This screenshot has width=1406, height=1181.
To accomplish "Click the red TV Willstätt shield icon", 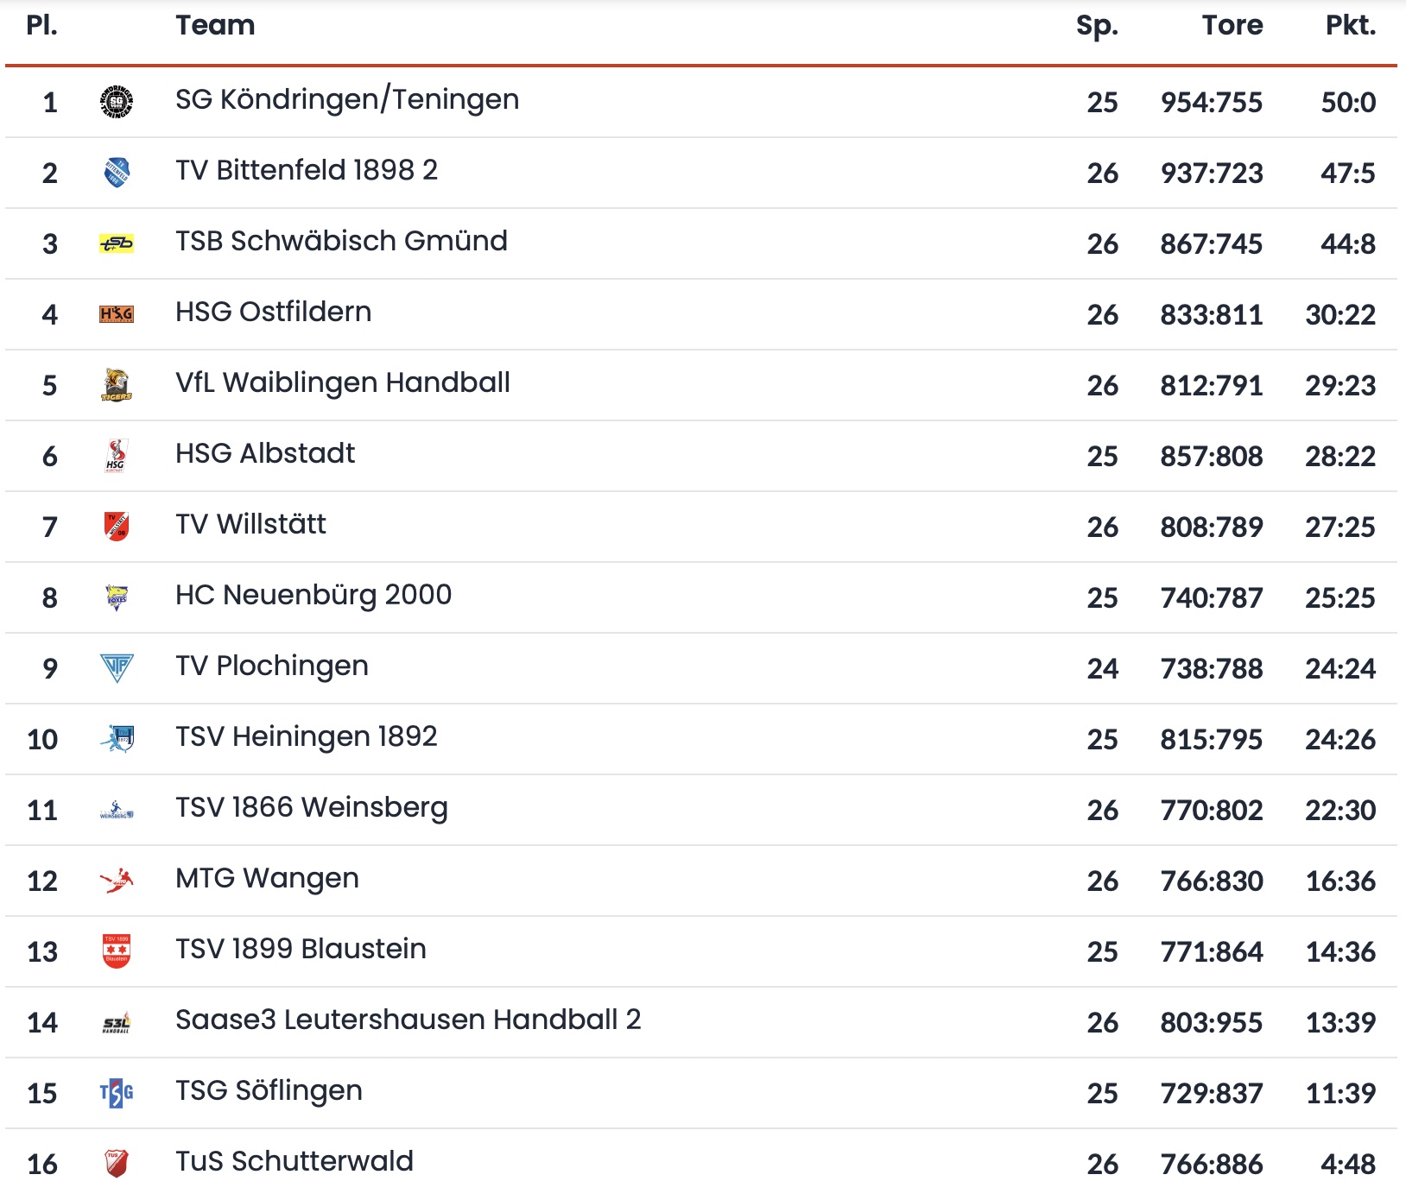I will click(x=117, y=527).
